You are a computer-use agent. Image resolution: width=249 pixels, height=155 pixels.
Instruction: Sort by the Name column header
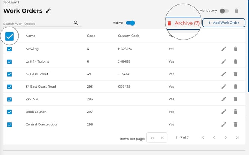coord(30,36)
